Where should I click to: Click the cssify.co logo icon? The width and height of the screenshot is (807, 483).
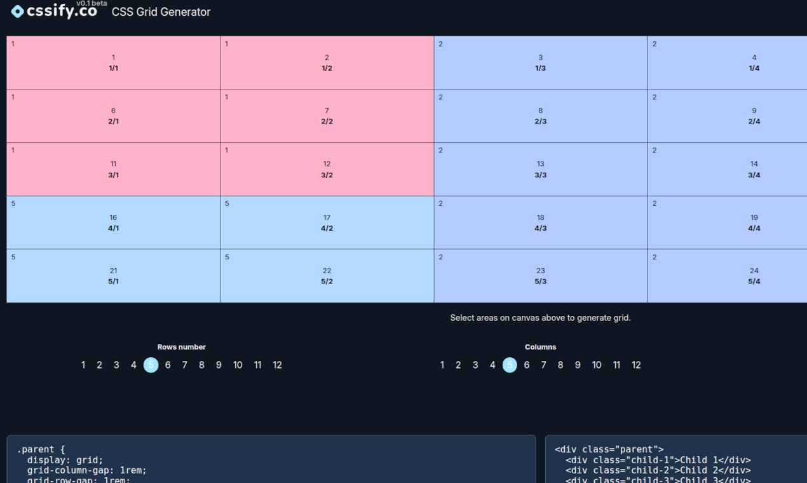18,11
